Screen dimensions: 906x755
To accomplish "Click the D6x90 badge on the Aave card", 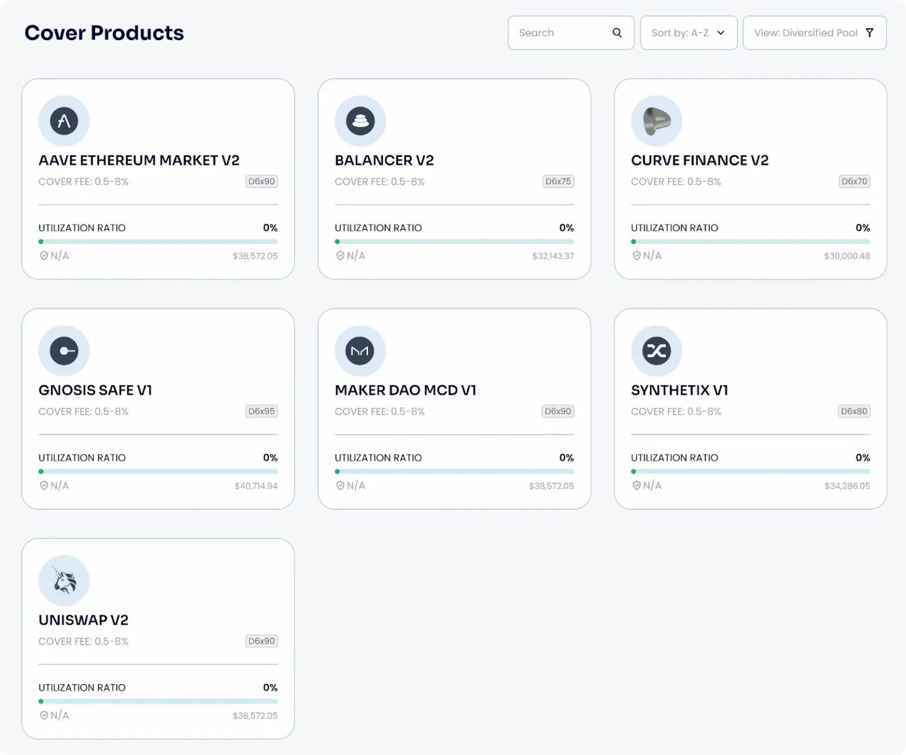I will coord(261,182).
